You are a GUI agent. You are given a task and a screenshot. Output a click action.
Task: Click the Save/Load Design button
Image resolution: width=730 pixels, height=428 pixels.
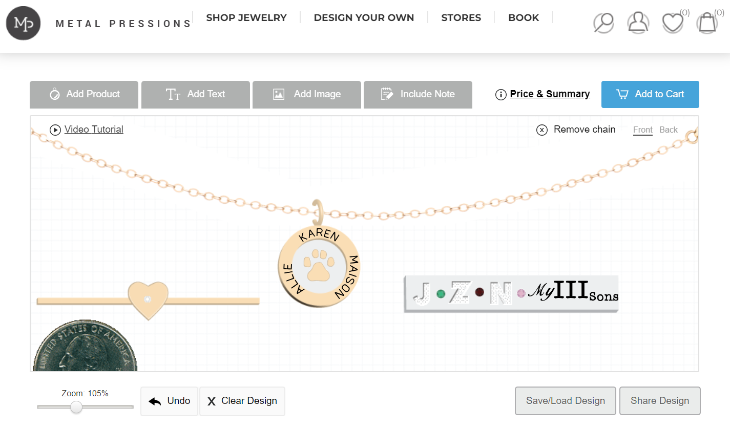tap(566, 401)
